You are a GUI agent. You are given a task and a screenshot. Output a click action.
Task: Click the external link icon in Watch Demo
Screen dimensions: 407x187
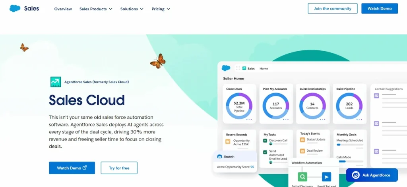(x=85, y=168)
